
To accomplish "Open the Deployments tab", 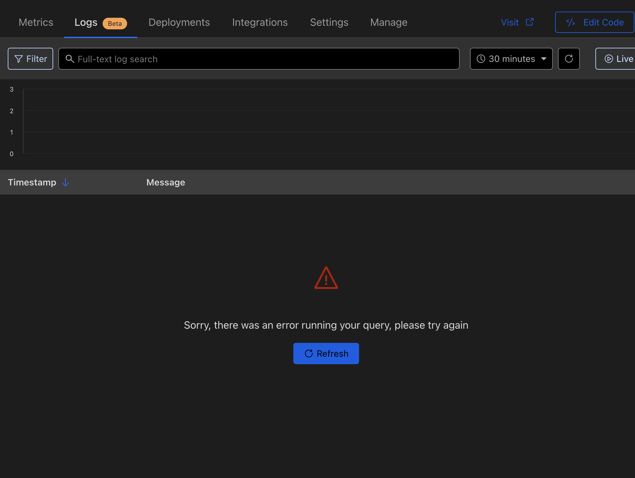I will point(179,22).
